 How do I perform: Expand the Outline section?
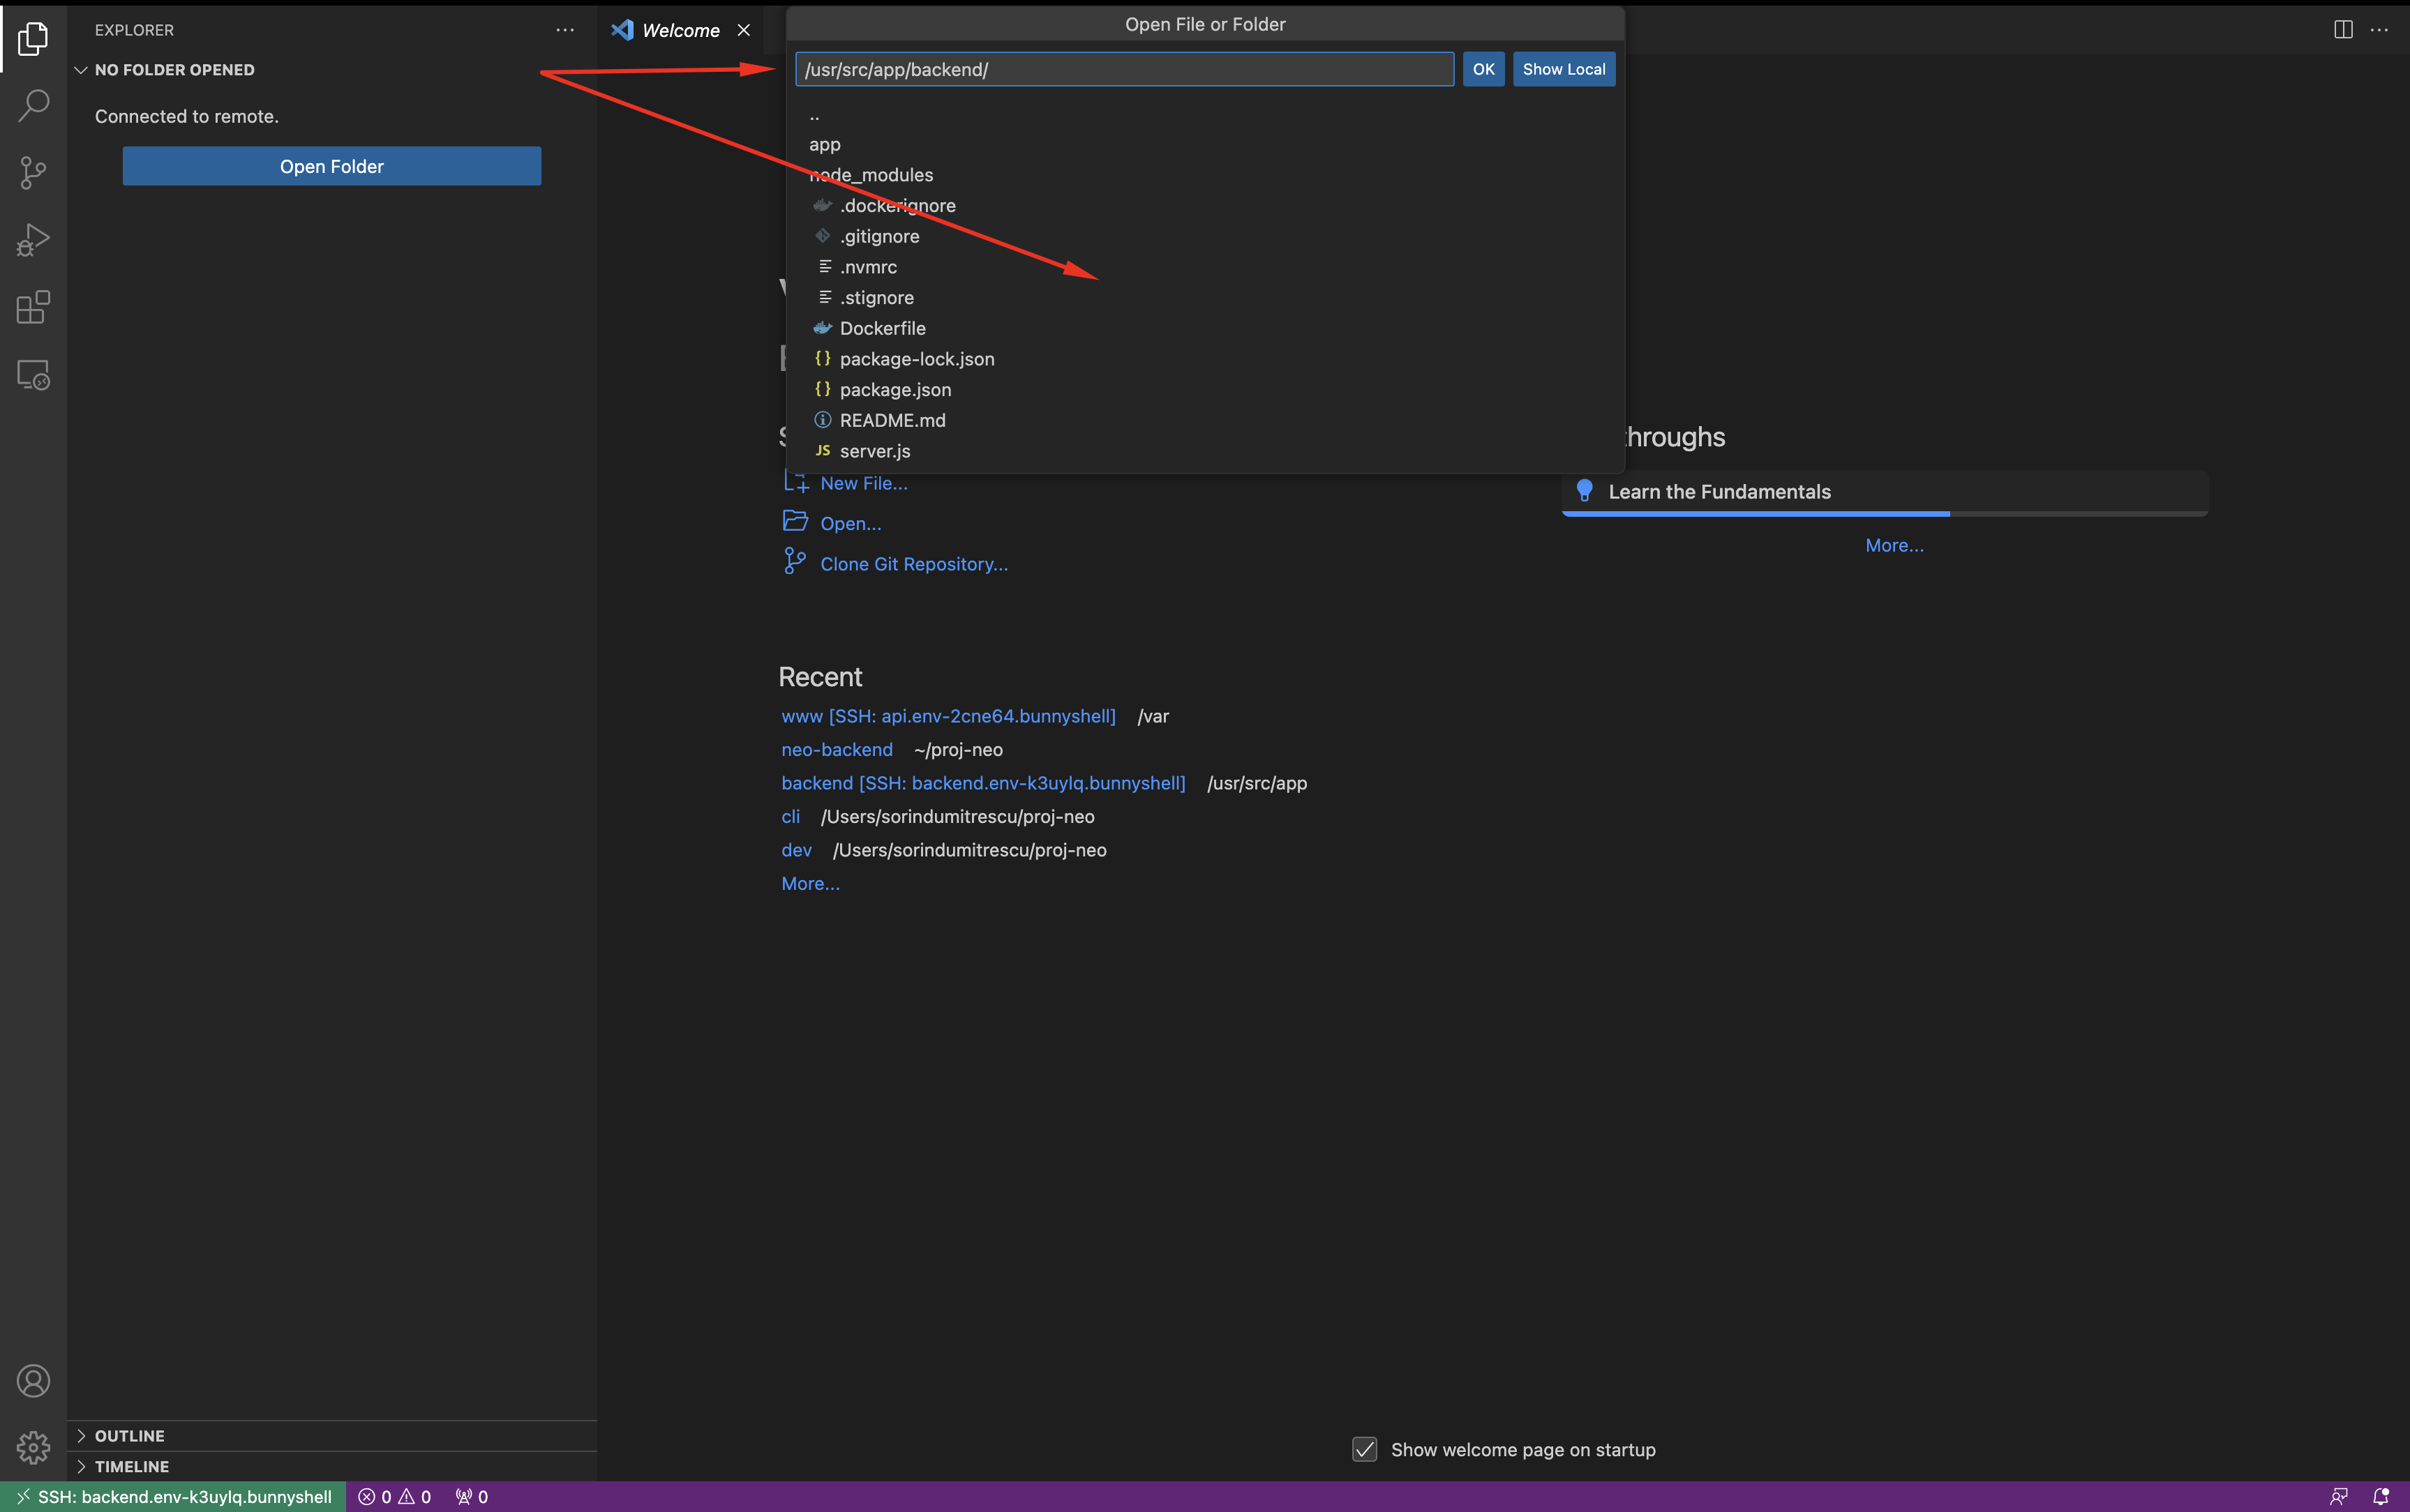point(129,1436)
